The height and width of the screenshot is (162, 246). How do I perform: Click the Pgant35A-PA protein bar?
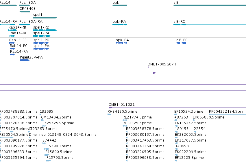tap(25, 60)
